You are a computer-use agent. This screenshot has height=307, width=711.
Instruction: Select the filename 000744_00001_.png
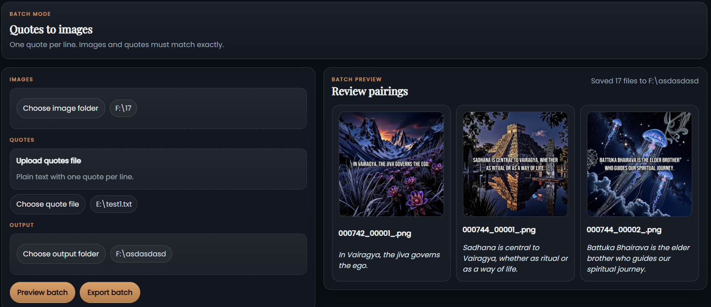pos(499,230)
